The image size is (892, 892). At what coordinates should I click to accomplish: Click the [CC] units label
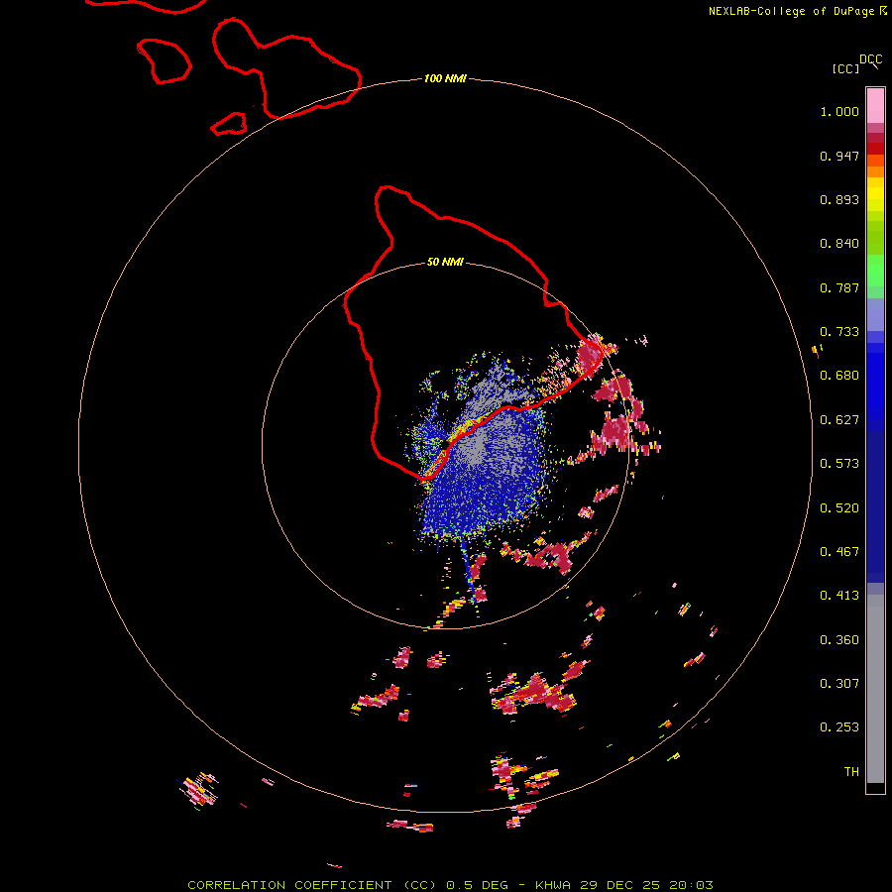coord(845,68)
